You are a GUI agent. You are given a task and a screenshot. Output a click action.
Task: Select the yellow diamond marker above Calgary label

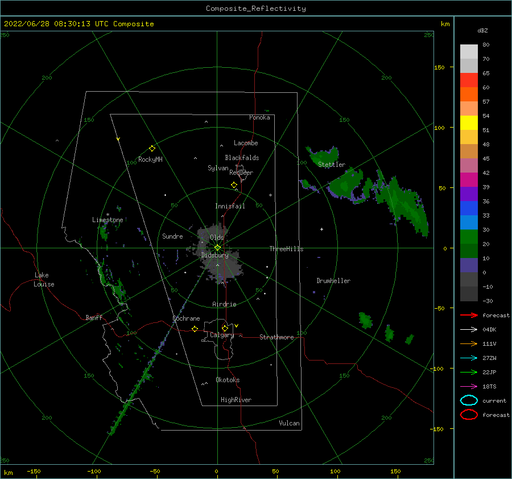point(225,328)
